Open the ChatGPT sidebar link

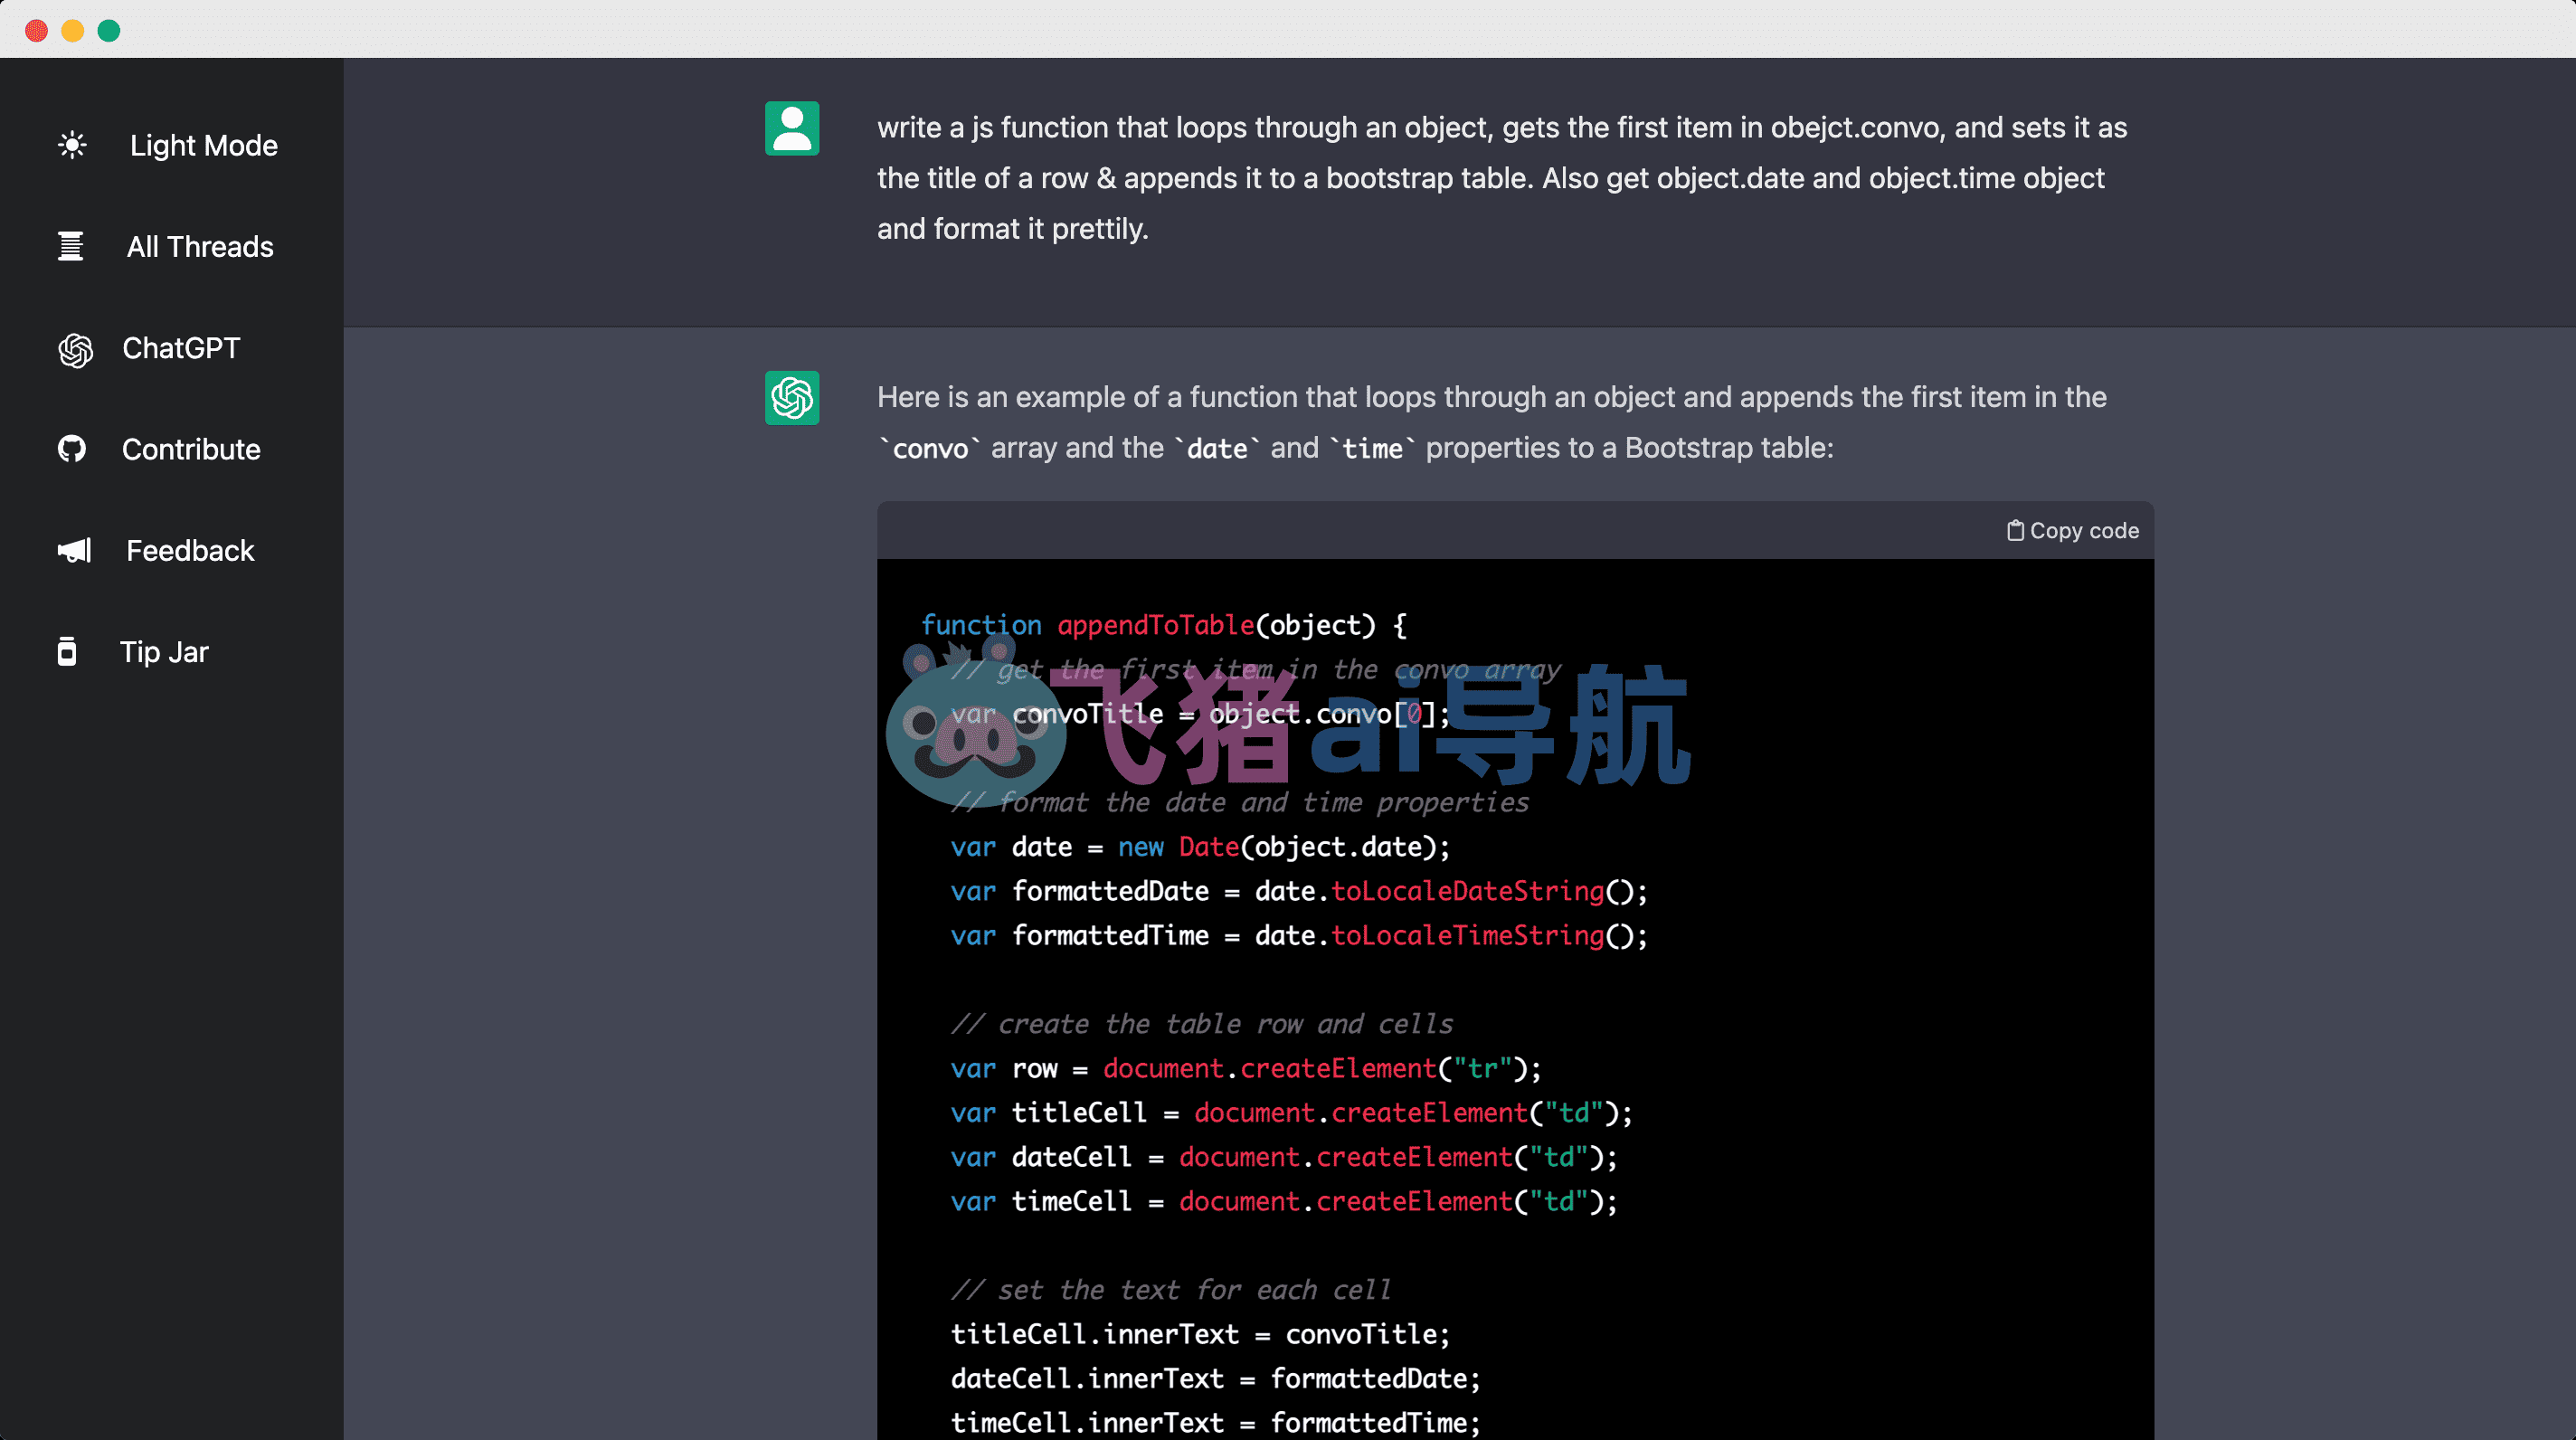(181, 348)
